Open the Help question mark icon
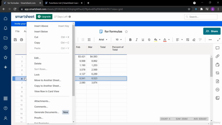This screenshot has height=125, width=222. 6,108
